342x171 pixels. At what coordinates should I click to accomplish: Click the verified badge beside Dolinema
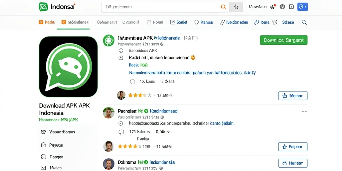click(x=146, y=162)
